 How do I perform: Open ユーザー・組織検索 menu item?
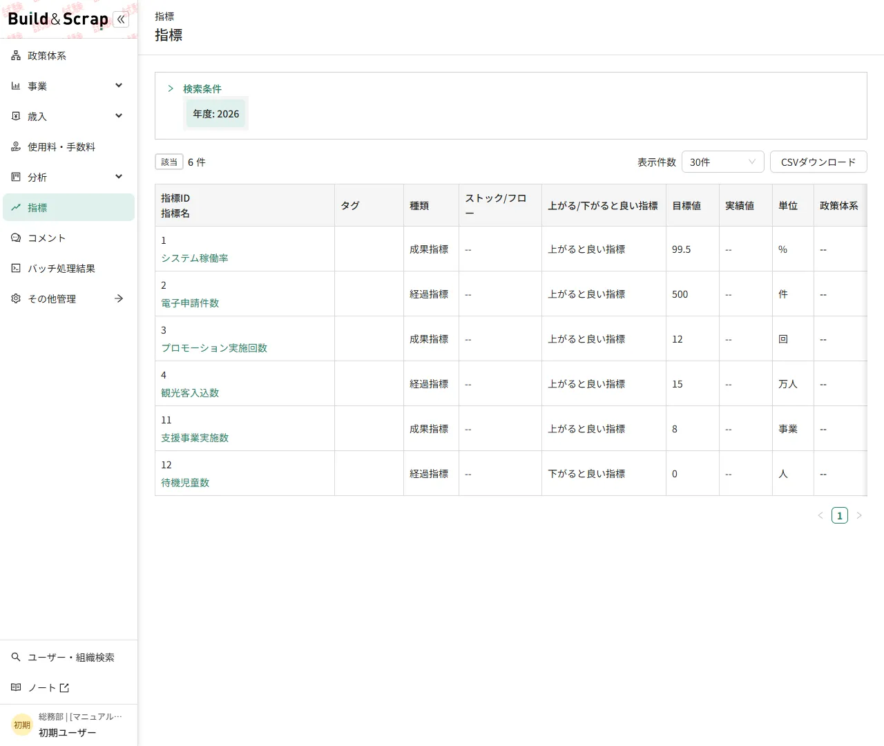tap(68, 657)
